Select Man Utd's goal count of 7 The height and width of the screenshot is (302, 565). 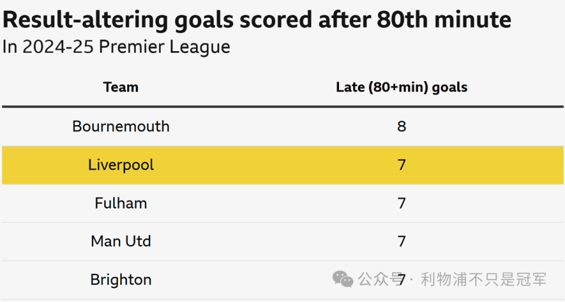(x=401, y=241)
